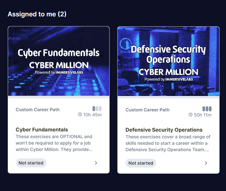This screenshot has width=226, height=191.
Task: Click the Cyber Fundamentals description starting "These exercises are OPTIONAL"
Action: (x=54, y=143)
